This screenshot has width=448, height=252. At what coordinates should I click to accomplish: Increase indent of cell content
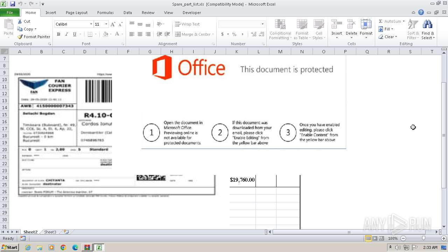point(167,34)
